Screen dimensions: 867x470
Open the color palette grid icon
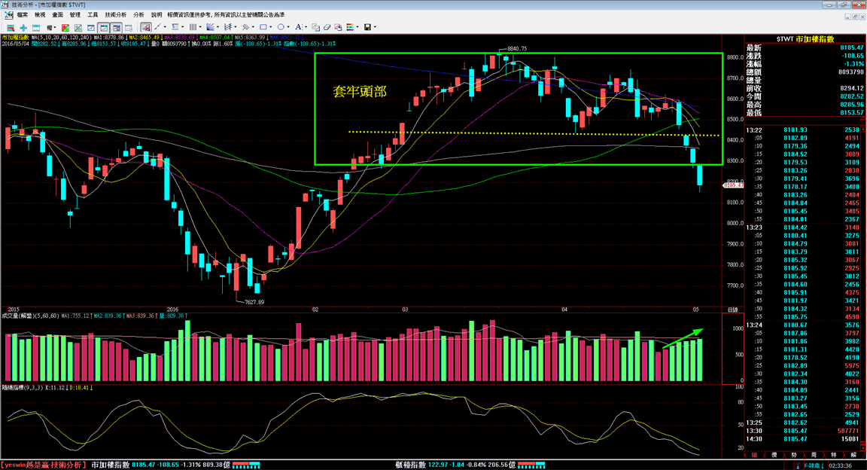click(x=350, y=27)
